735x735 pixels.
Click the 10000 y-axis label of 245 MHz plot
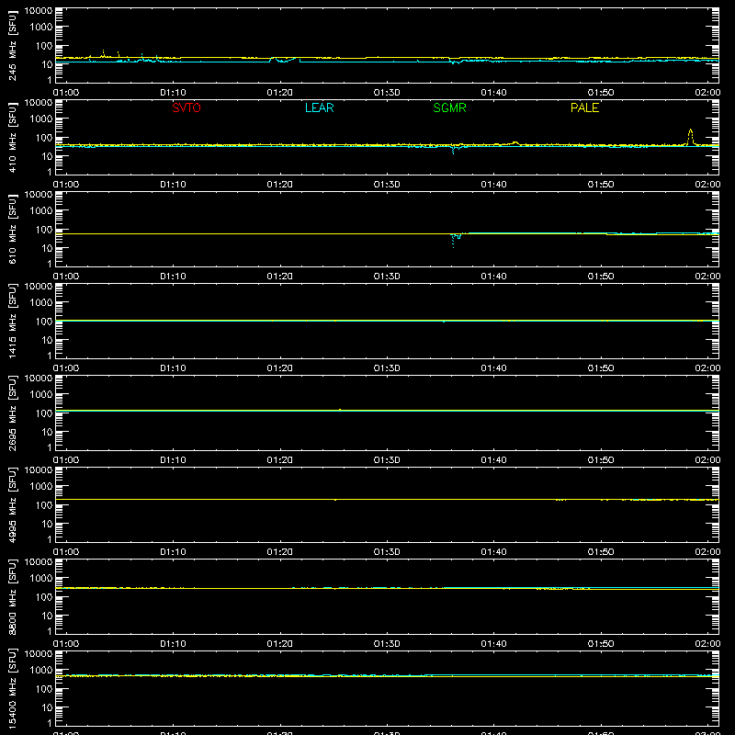pyautogui.click(x=39, y=11)
